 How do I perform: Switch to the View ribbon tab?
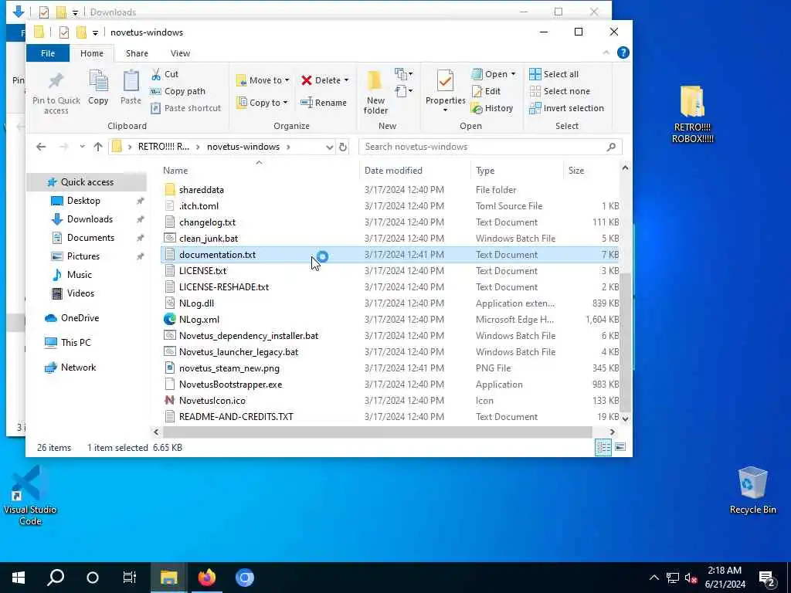point(180,53)
